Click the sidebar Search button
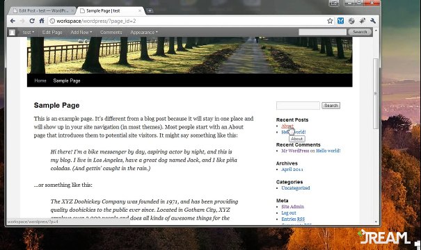The height and width of the screenshot is (250, 421). pyautogui.click(x=331, y=106)
